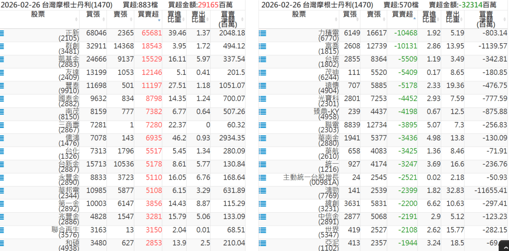Image resolution: width=509 pixels, height=251 pixels.
Task: Click the row icon beside 儒鴻 (1476)
Action: (x=2, y=138)
